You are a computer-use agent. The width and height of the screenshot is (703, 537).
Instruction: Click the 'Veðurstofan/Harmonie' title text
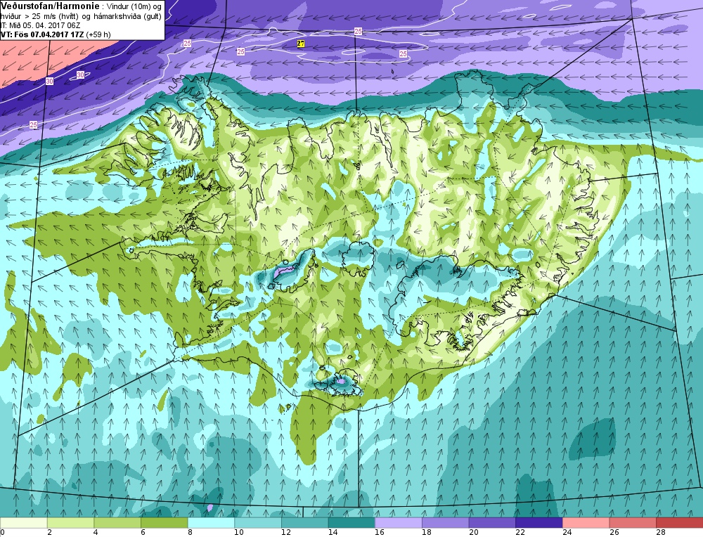(x=50, y=6)
